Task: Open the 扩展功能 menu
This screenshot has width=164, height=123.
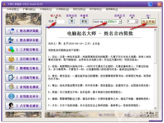Action: 29,10
